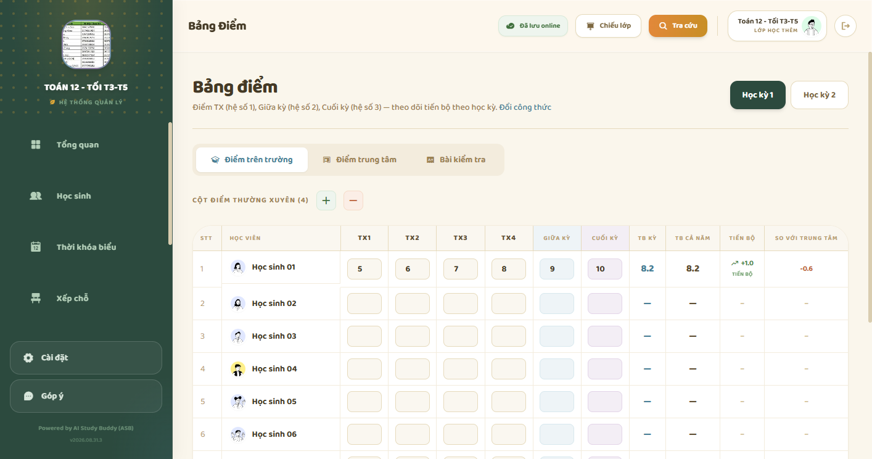Screen dimensions: 872x459
Task: Select Học kỳ 1 semester toggle
Action: [x=758, y=95]
